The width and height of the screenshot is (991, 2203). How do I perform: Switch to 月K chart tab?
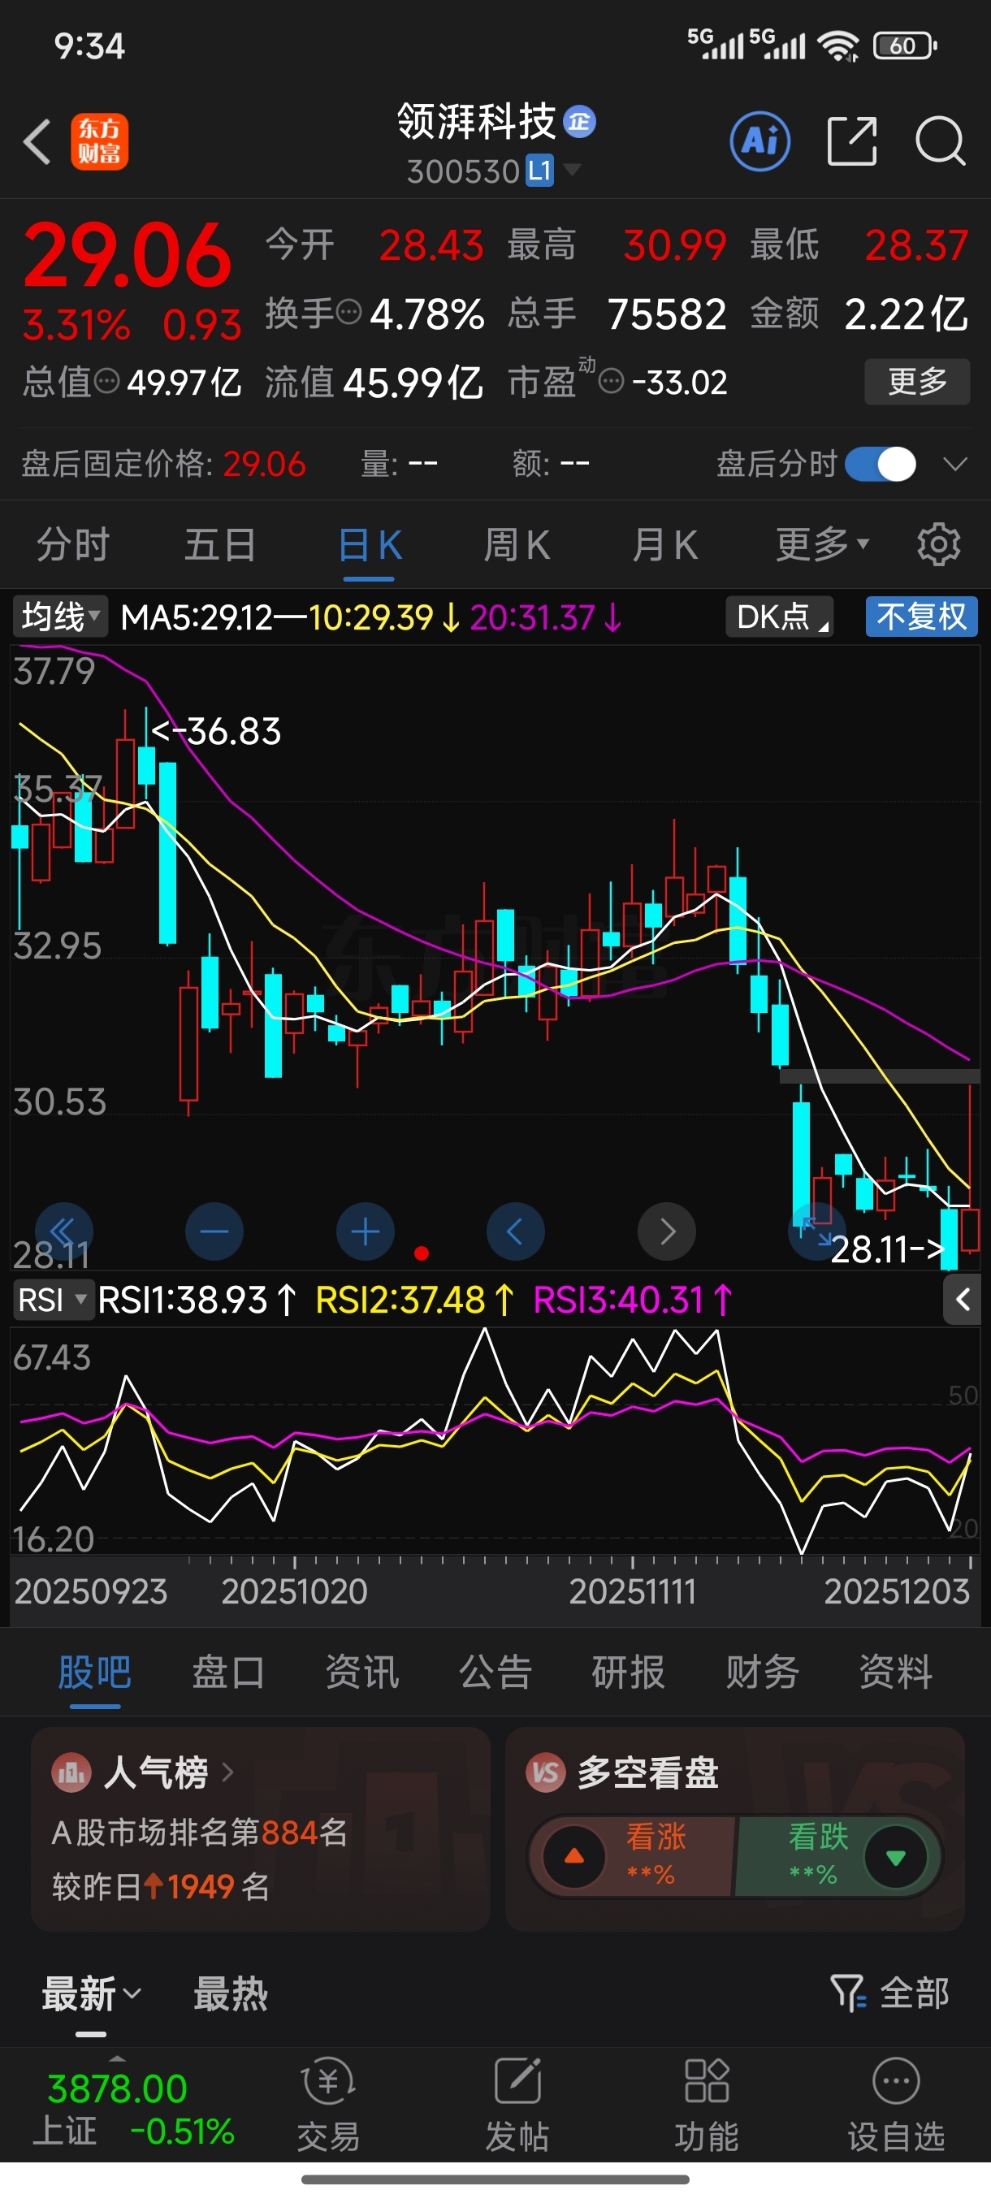(x=665, y=545)
